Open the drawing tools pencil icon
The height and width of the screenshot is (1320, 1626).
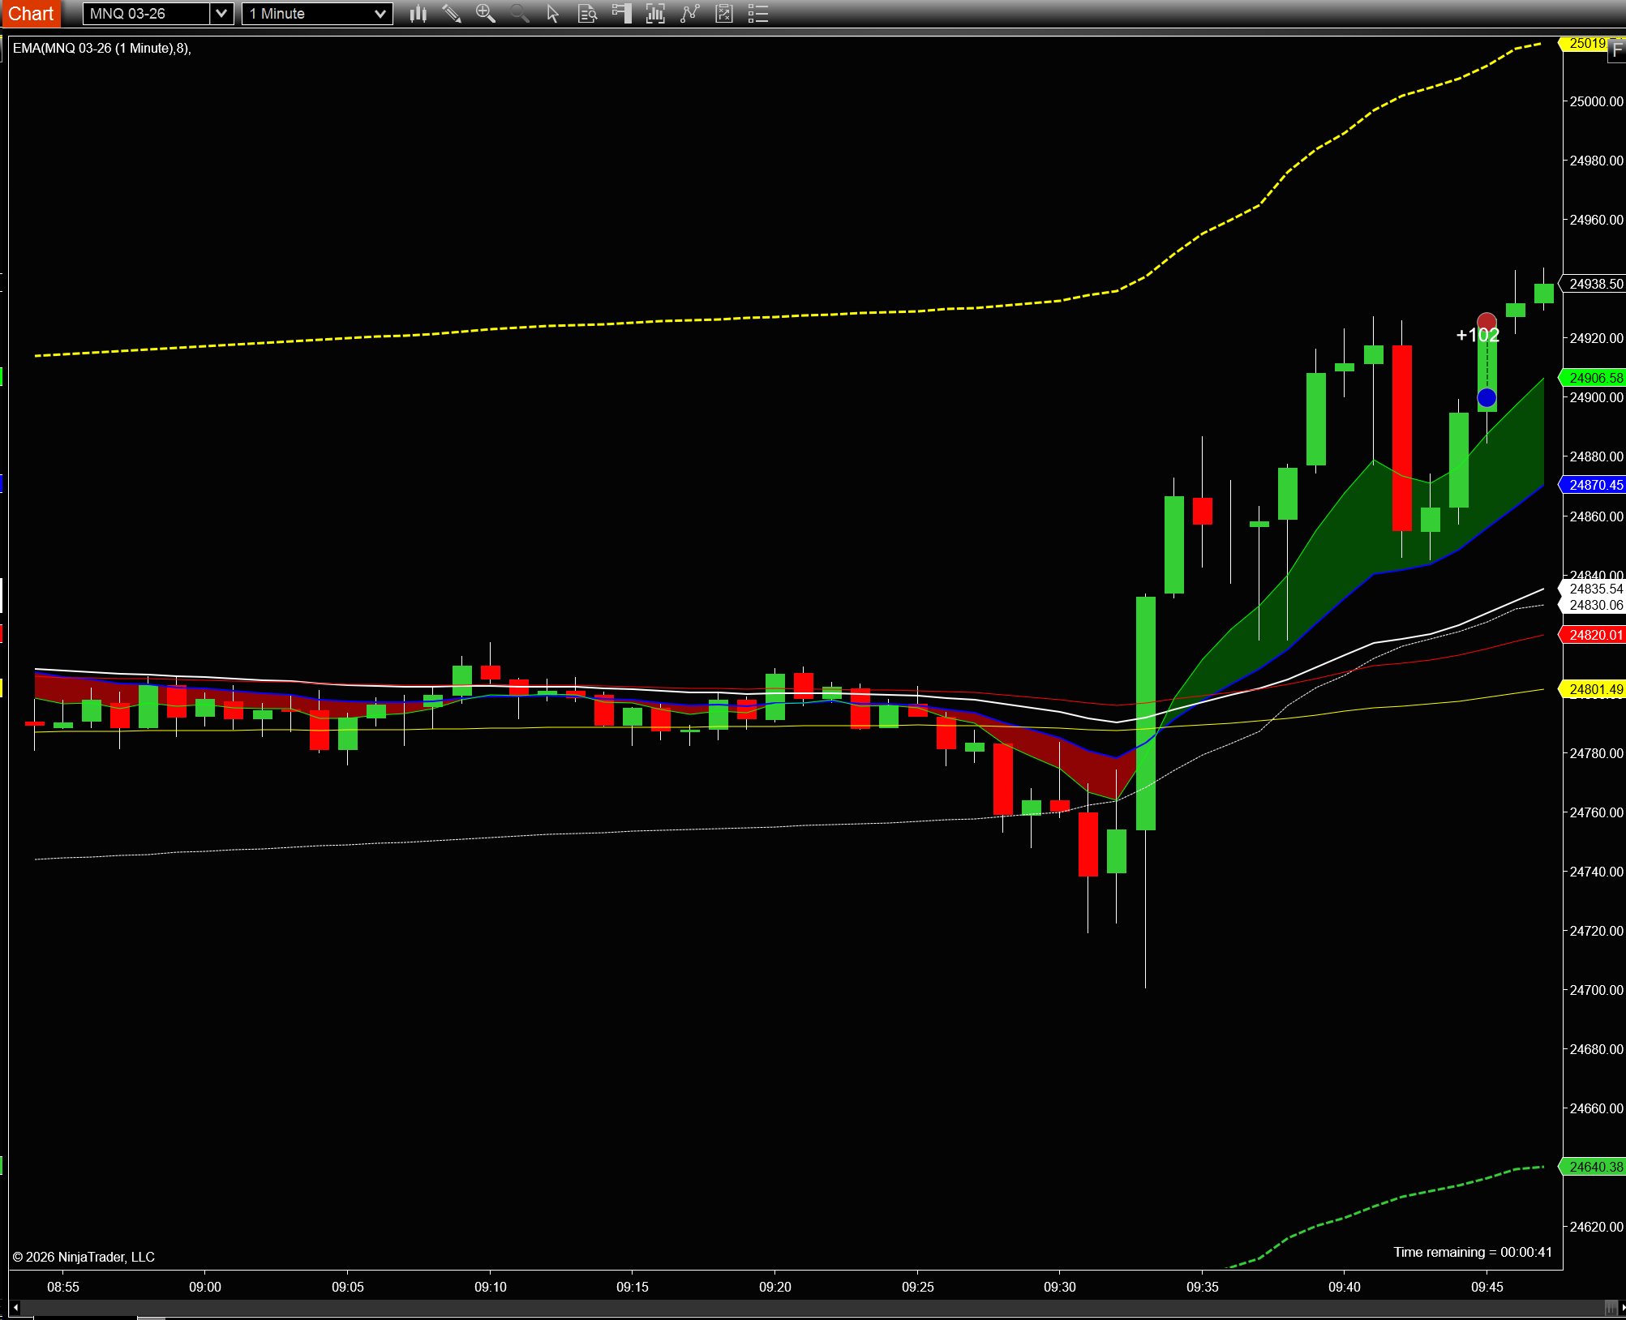click(x=452, y=14)
